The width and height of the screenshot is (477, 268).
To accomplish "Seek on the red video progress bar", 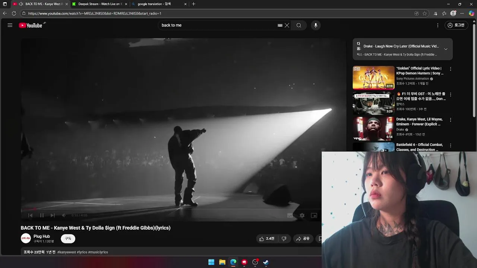I will click(x=171, y=209).
